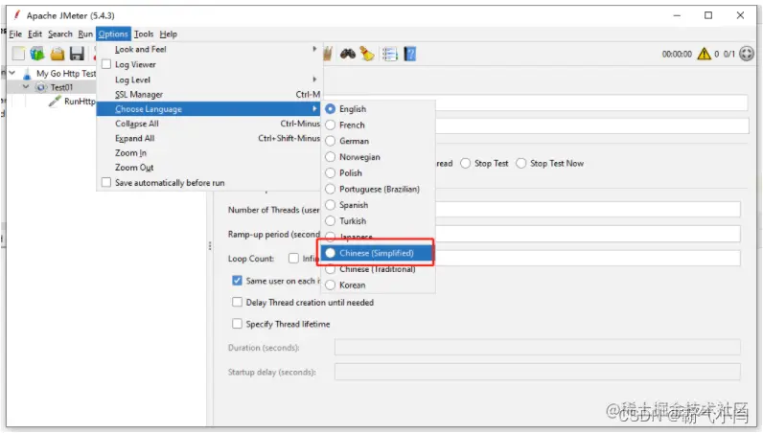The image size is (763, 433).
Task: Select Chinese (Traditional) language option
Action: coord(330,269)
